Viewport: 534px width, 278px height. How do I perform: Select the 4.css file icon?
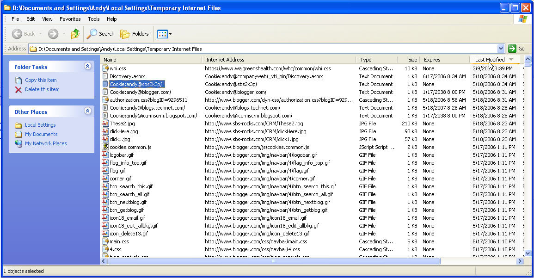(105, 249)
